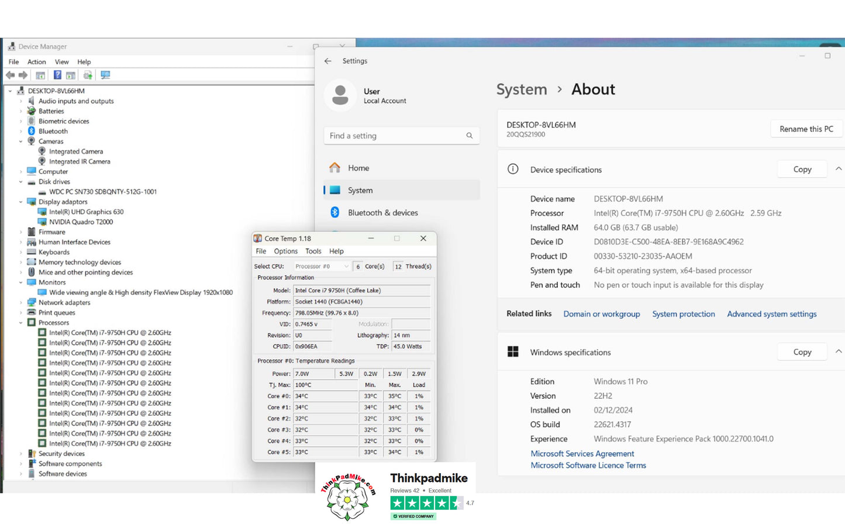845x531 pixels.
Task: Open the Microsoft Services Agreement link
Action: [x=582, y=454]
